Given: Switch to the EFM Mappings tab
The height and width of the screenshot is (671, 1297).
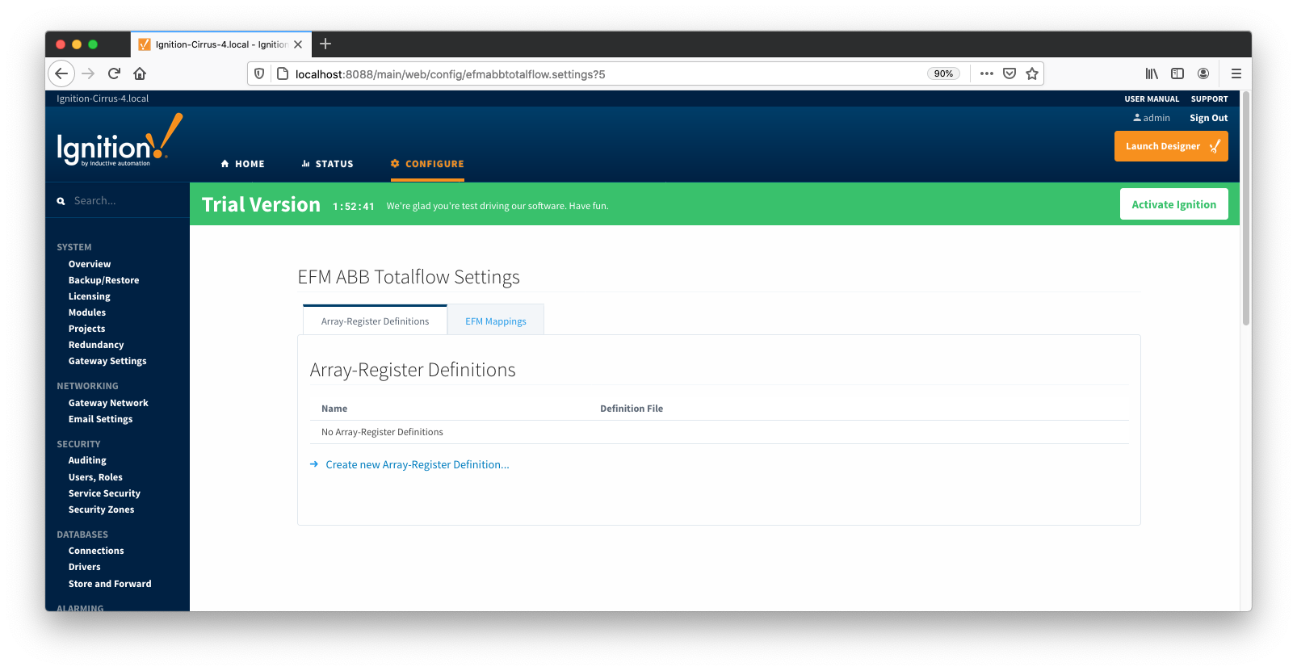Looking at the screenshot, I should [x=495, y=321].
